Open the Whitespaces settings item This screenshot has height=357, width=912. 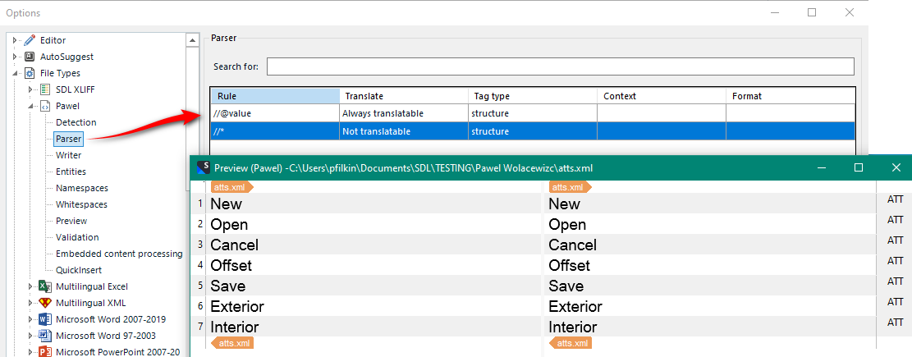tap(81, 204)
